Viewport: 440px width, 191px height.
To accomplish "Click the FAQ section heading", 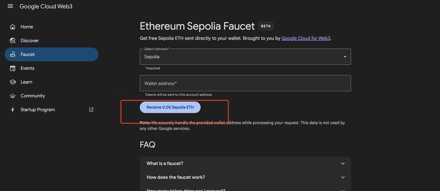I will click(147, 145).
